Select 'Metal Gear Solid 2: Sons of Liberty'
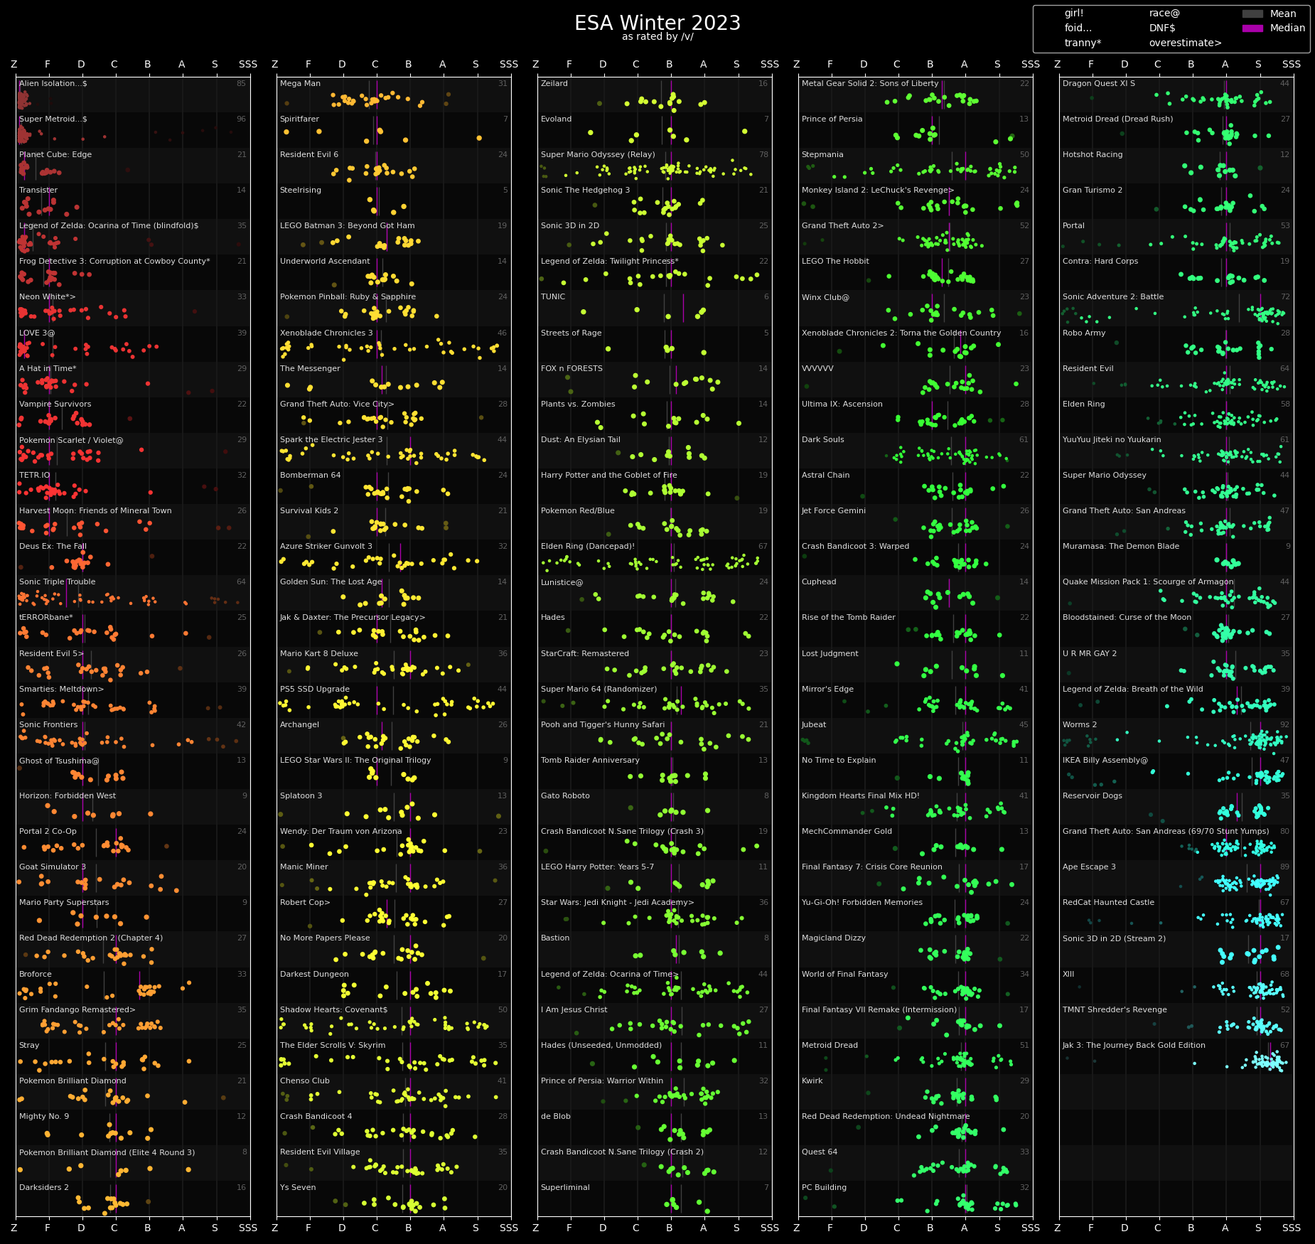The image size is (1315, 1244). tap(870, 84)
